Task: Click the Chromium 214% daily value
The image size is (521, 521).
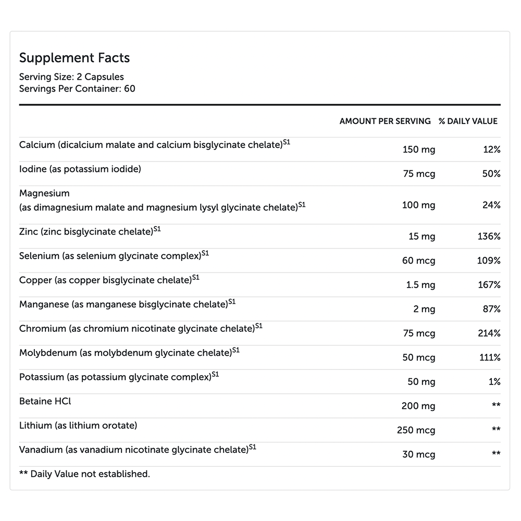Action: point(489,333)
